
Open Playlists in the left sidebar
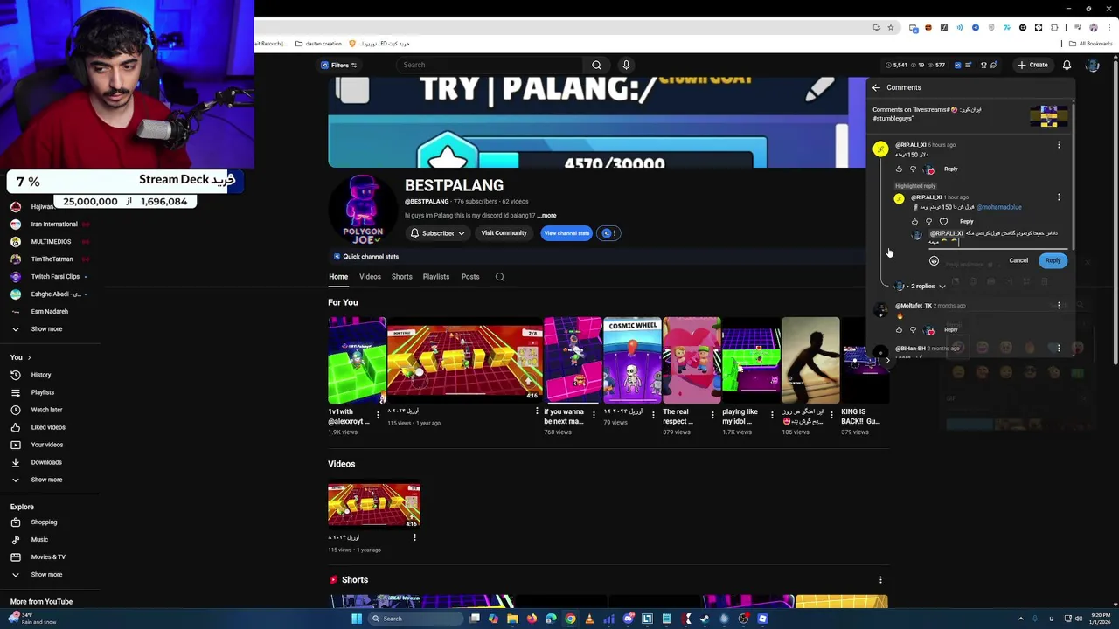43,392
